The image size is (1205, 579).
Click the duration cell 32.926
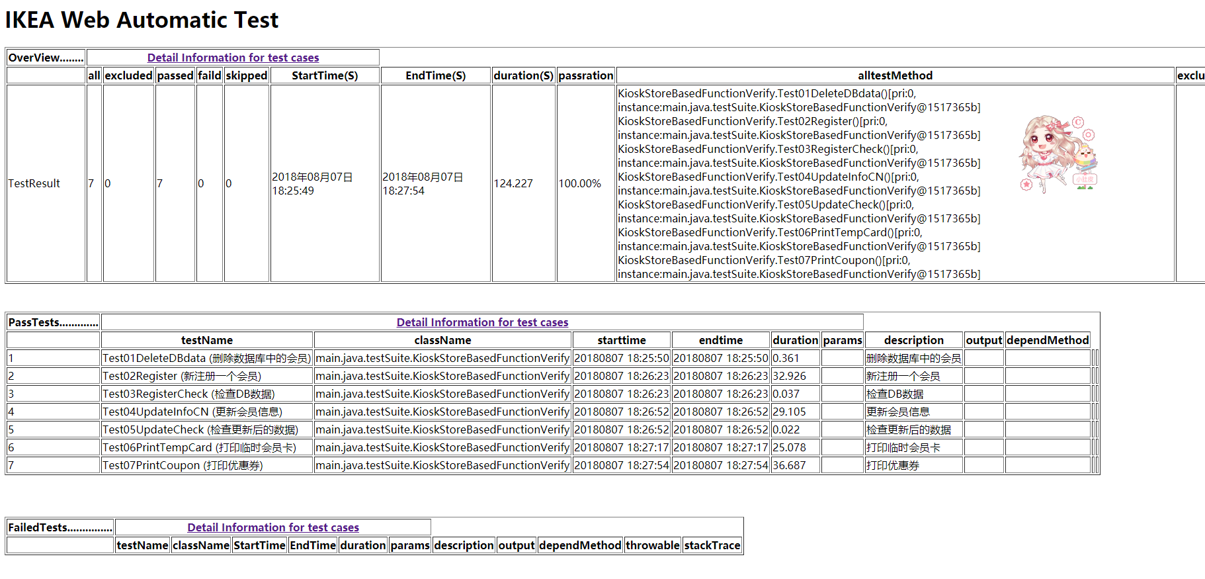click(x=795, y=376)
